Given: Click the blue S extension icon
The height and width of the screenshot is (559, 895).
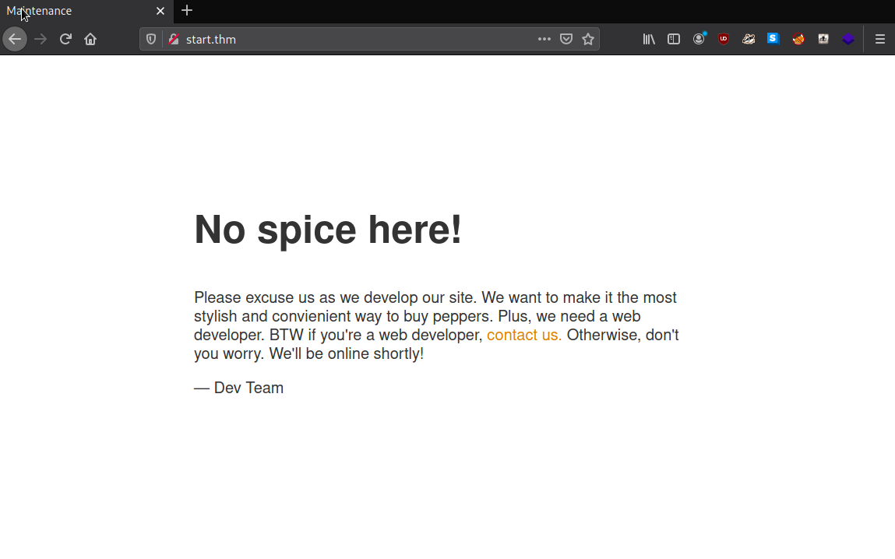Looking at the screenshot, I should (x=773, y=39).
